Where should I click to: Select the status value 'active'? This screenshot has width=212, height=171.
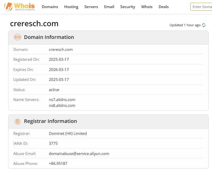(x=54, y=90)
